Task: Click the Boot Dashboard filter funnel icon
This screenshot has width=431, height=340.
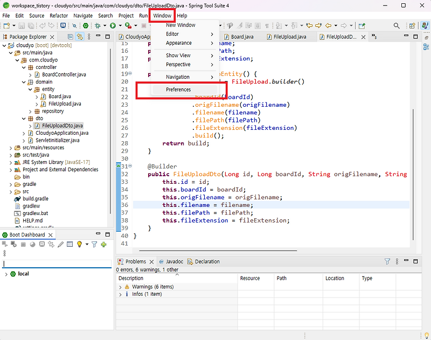Action: pos(94,245)
